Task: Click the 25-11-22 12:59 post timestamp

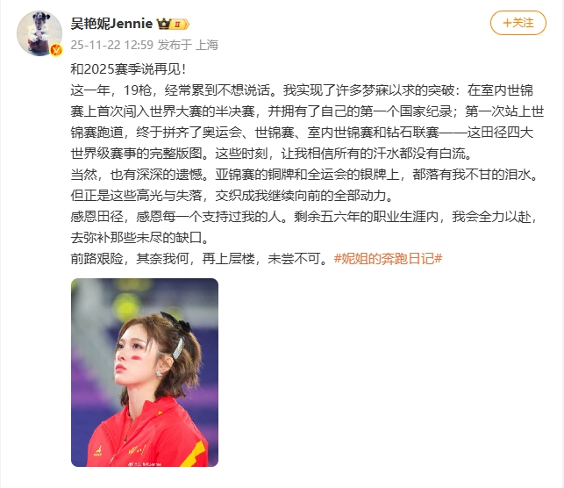Action: click(x=112, y=45)
